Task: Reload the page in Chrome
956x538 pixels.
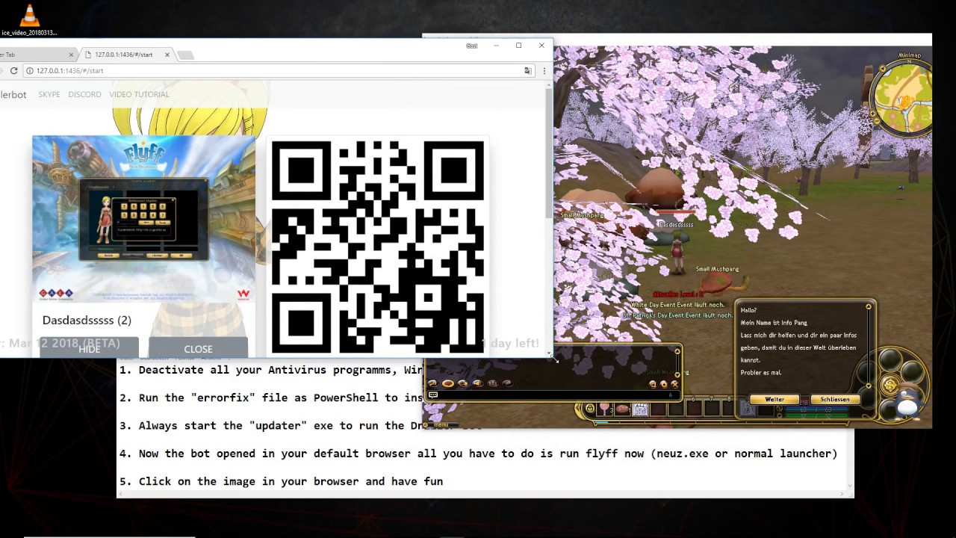Action: pos(13,70)
